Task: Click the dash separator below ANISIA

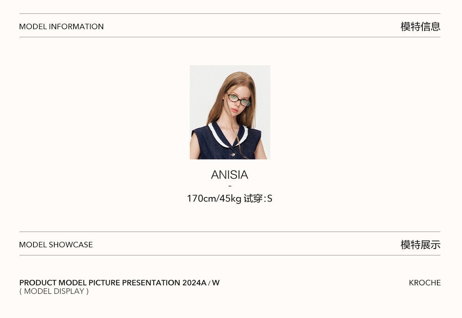Action: (230, 186)
